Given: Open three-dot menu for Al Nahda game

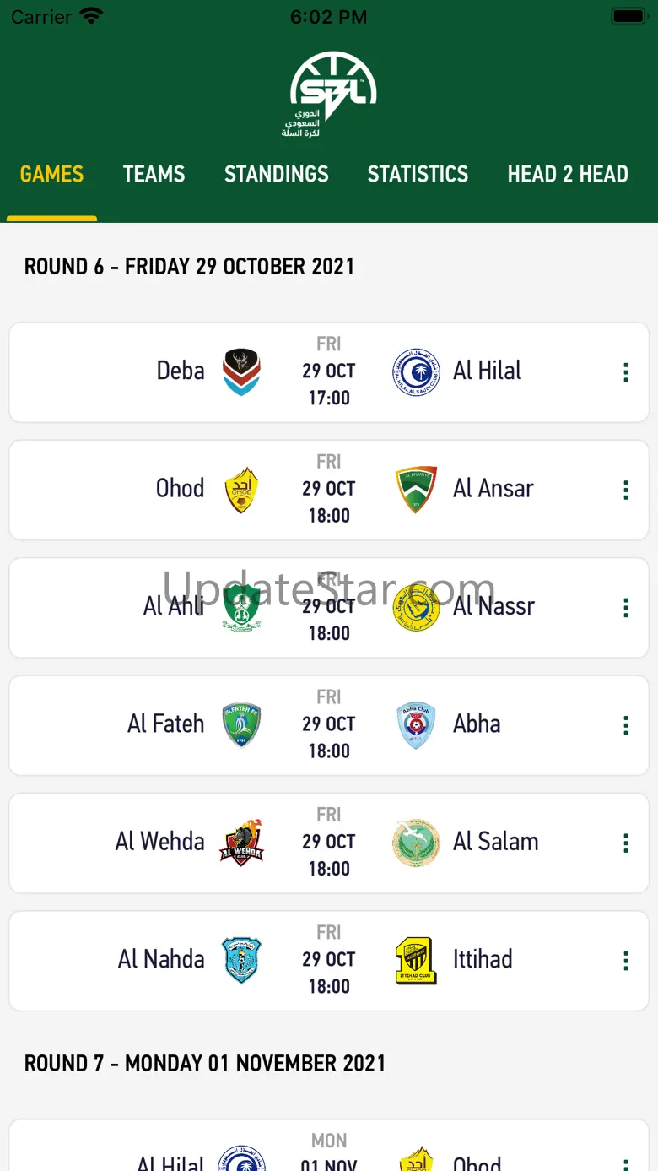Looking at the screenshot, I should 625,961.
